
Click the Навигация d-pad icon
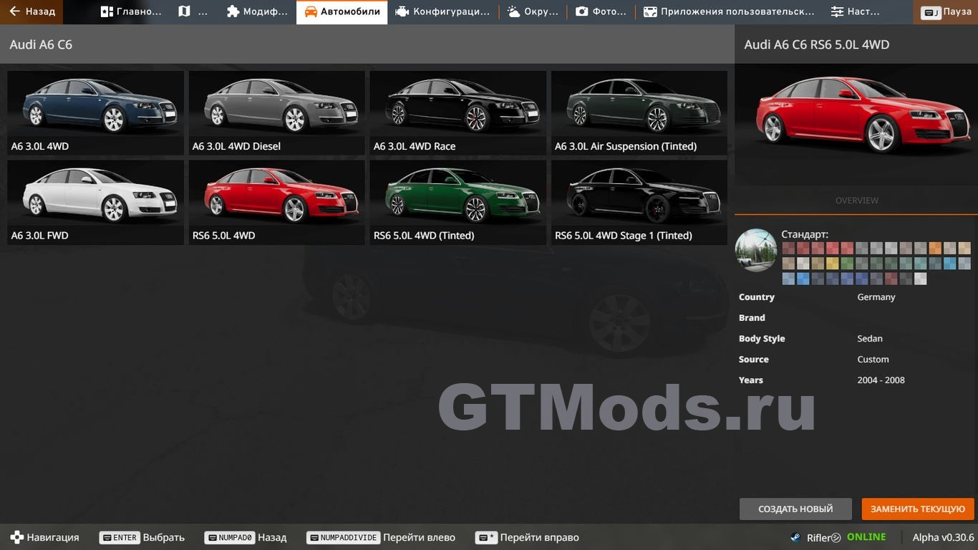(16, 537)
